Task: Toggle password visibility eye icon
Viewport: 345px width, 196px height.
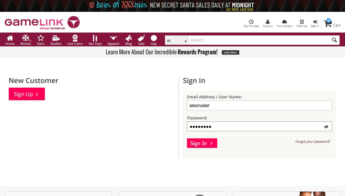Action: pyautogui.click(x=326, y=127)
